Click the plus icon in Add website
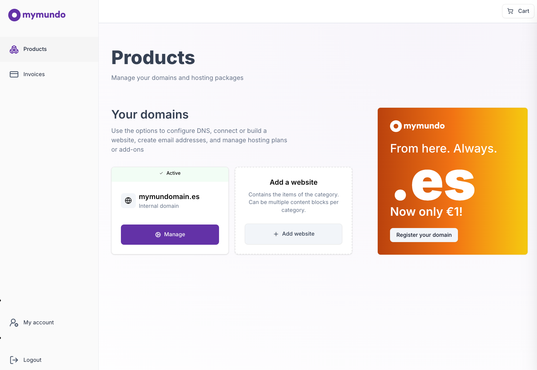The width and height of the screenshot is (537, 370). pos(276,234)
